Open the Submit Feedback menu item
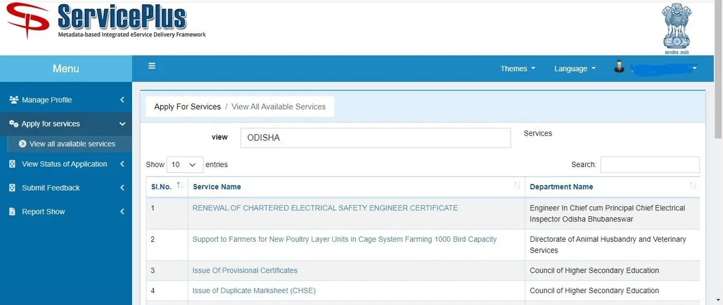Screen dimensions: 723x305 tap(51, 188)
